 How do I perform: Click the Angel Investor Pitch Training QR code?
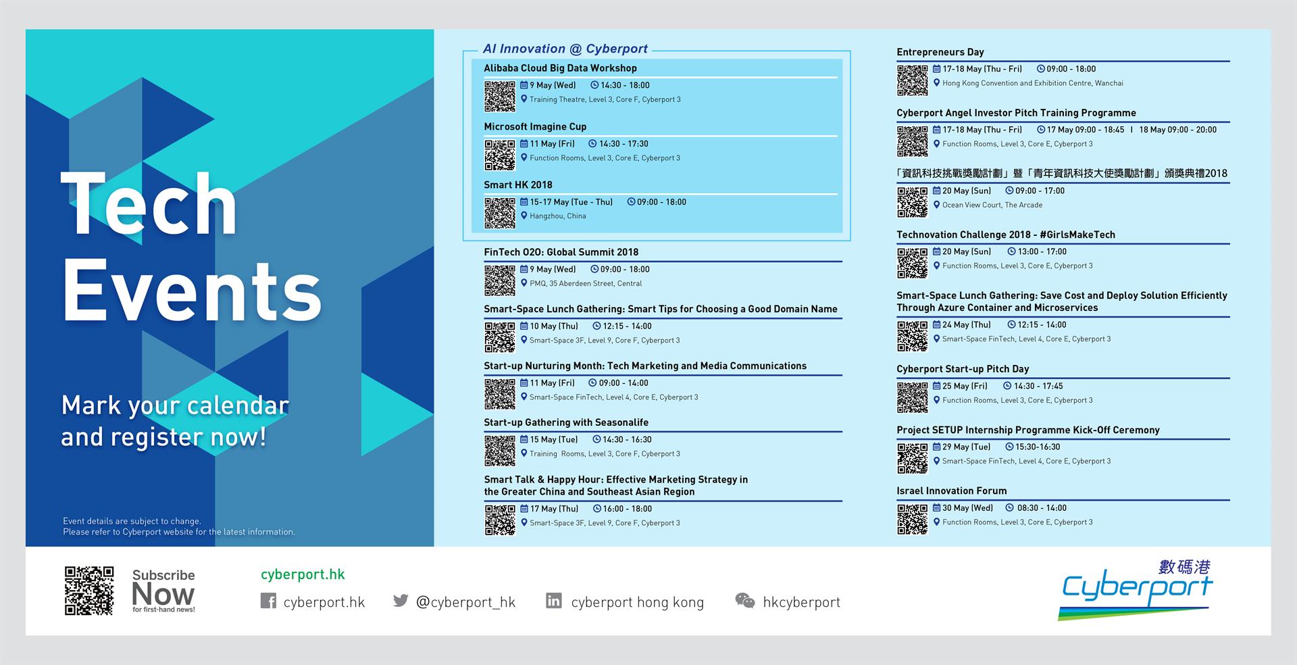coord(913,141)
